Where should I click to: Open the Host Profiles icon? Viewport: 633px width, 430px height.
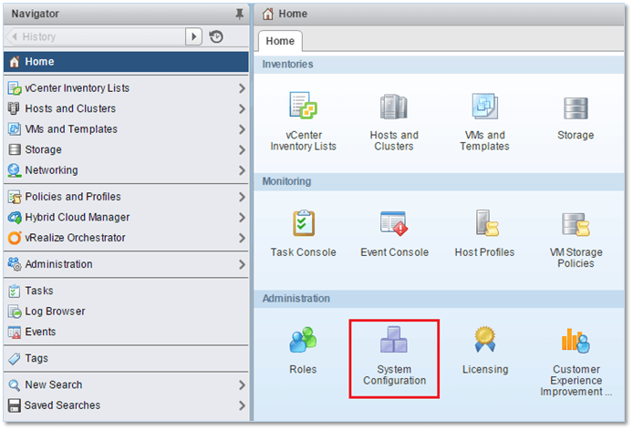coord(487,222)
